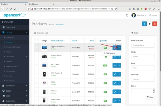Open the action dropdown arrow for iMac
The width and height of the screenshot is (161, 106).
[119, 83]
